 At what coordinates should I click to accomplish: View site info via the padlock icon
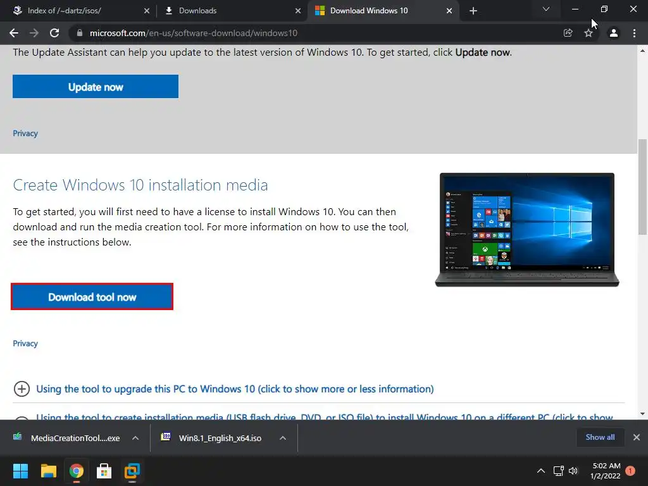pyautogui.click(x=79, y=33)
